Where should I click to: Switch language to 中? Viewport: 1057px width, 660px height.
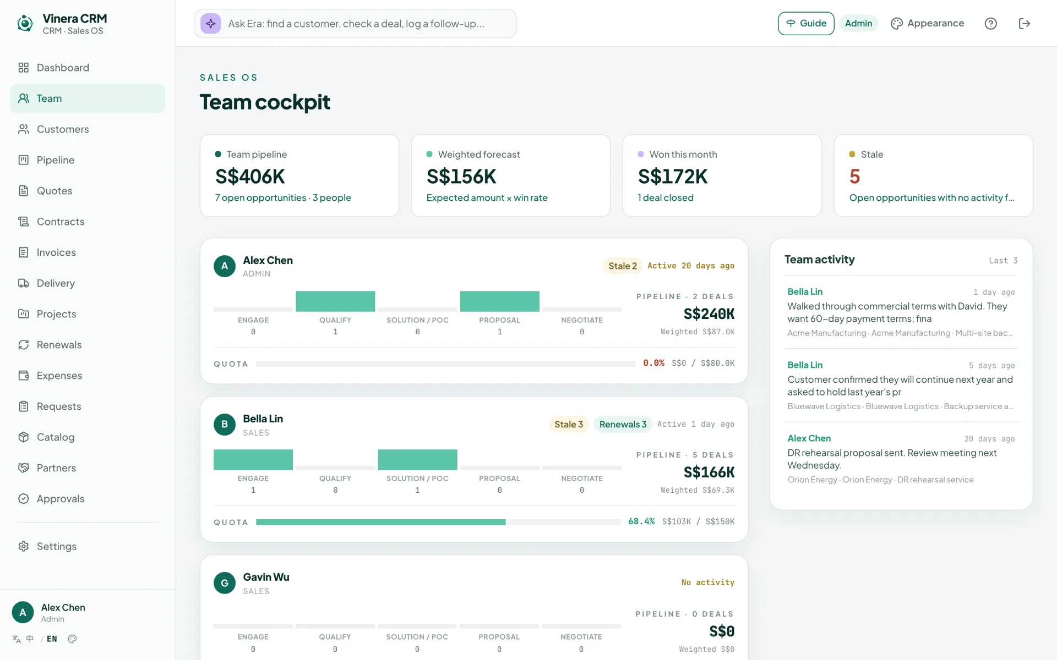coord(30,639)
